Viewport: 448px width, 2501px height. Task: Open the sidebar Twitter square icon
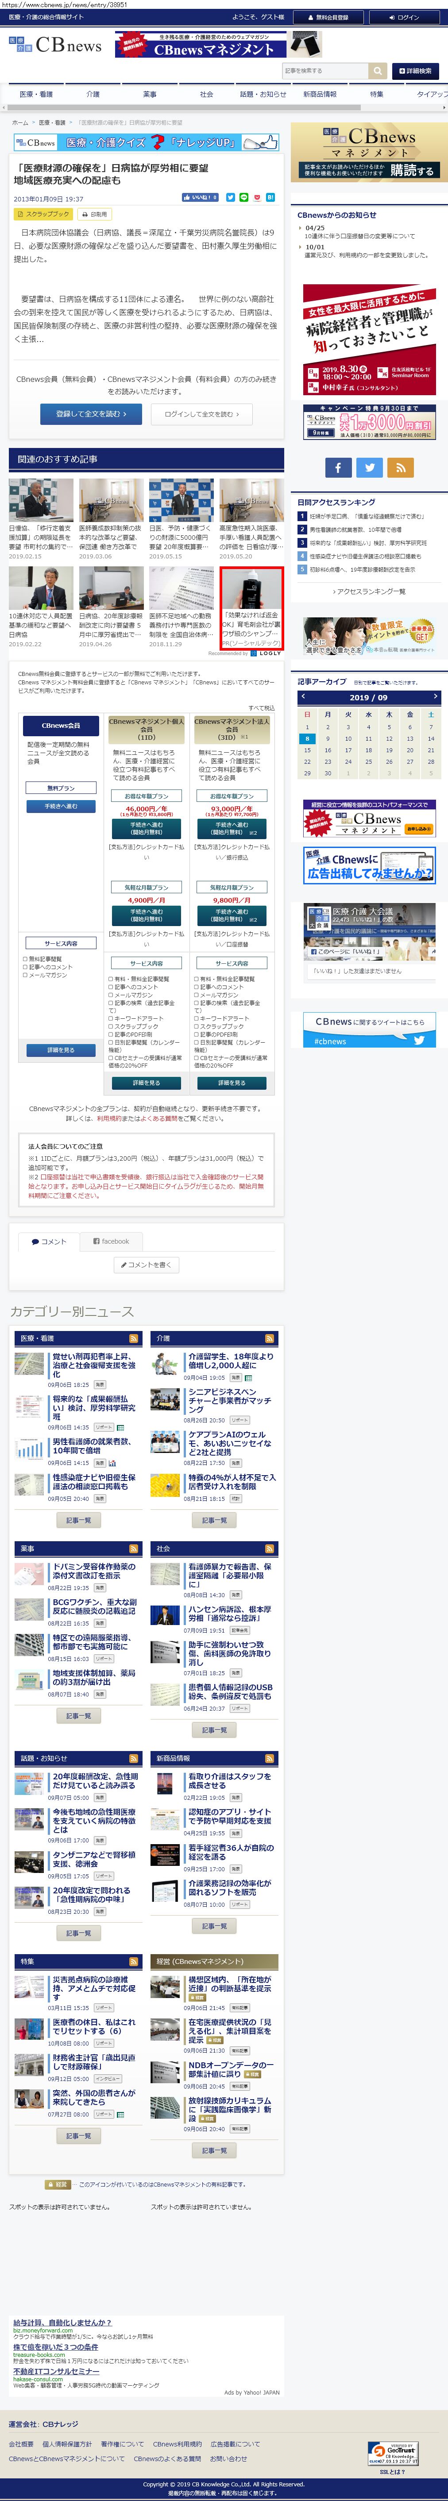coord(370,467)
